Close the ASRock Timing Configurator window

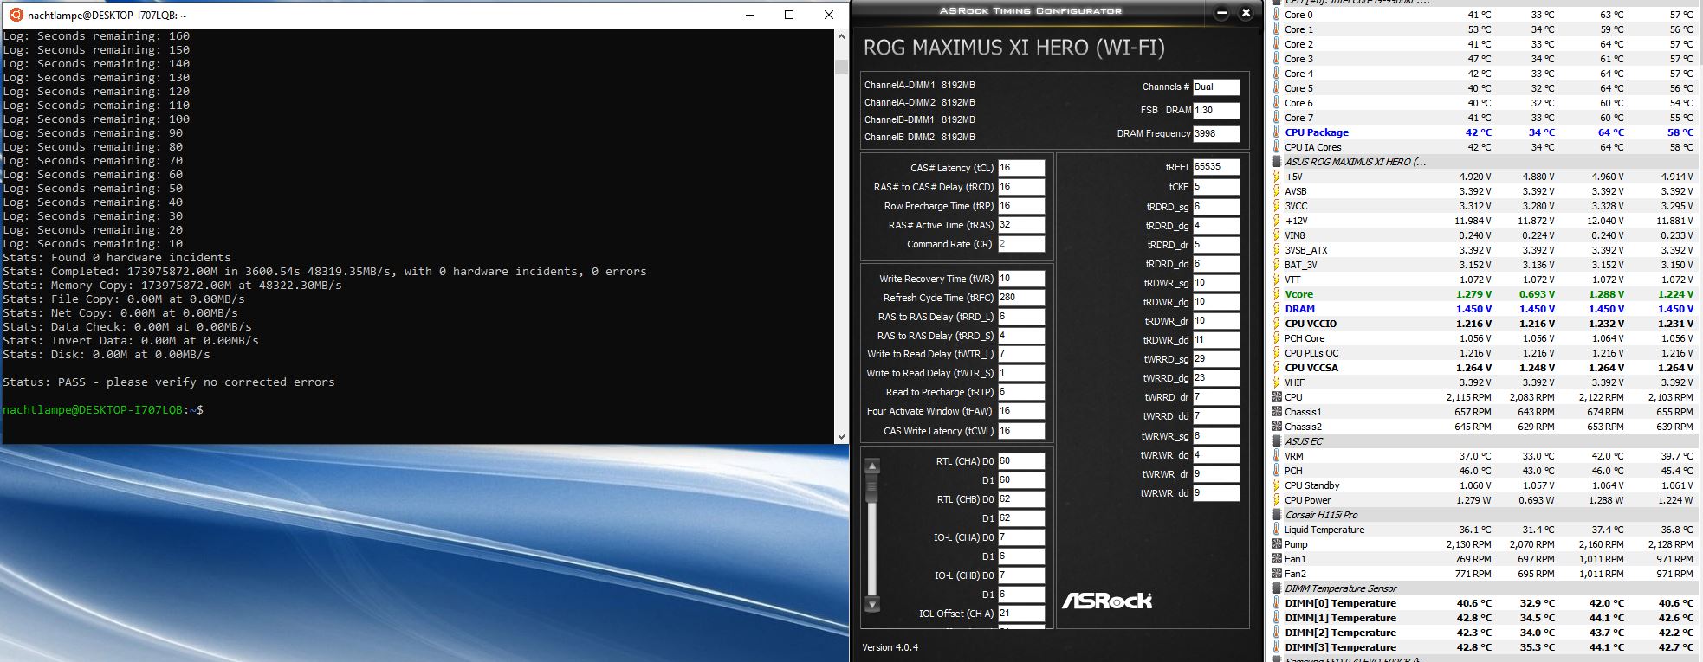coord(1246,12)
